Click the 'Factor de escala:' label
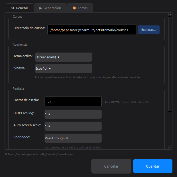 pos(26,100)
